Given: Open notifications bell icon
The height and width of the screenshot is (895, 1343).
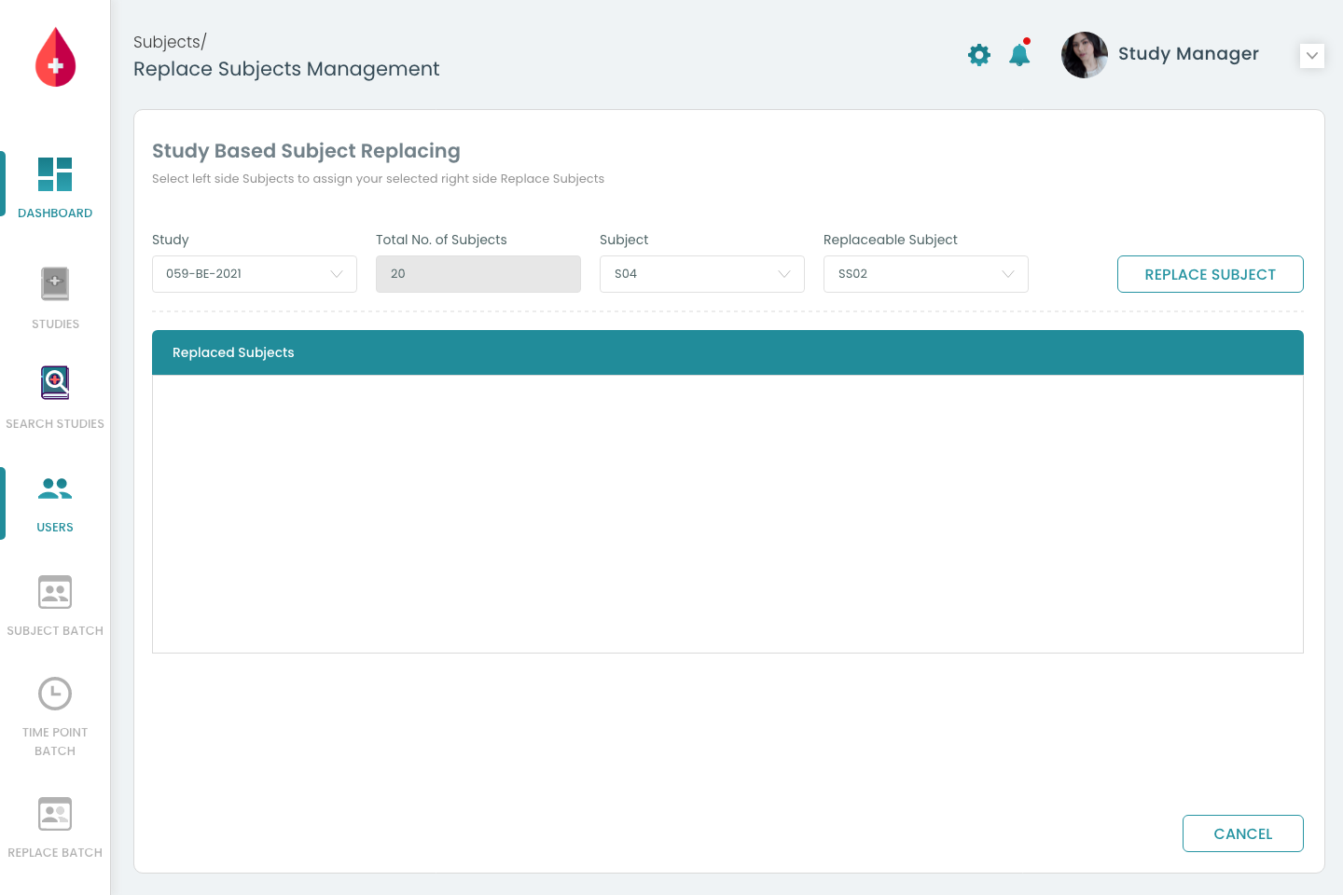Looking at the screenshot, I should (1019, 54).
